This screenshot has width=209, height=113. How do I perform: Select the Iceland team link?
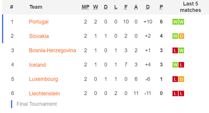37,65
